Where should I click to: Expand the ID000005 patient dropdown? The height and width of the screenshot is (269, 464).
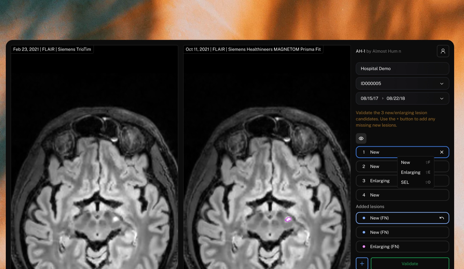coord(402,83)
